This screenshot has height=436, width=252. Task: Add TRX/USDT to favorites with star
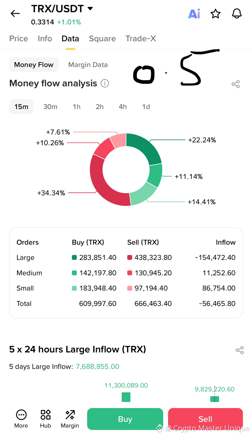tap(215, 13)
